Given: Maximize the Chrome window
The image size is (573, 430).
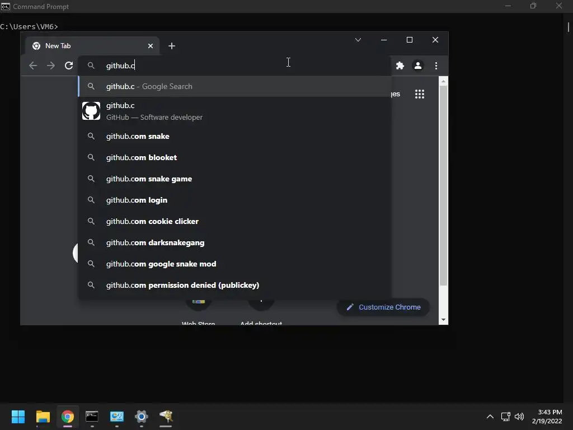Looking at the screenshot, I should pyautogui.click(x=409, y=40).
